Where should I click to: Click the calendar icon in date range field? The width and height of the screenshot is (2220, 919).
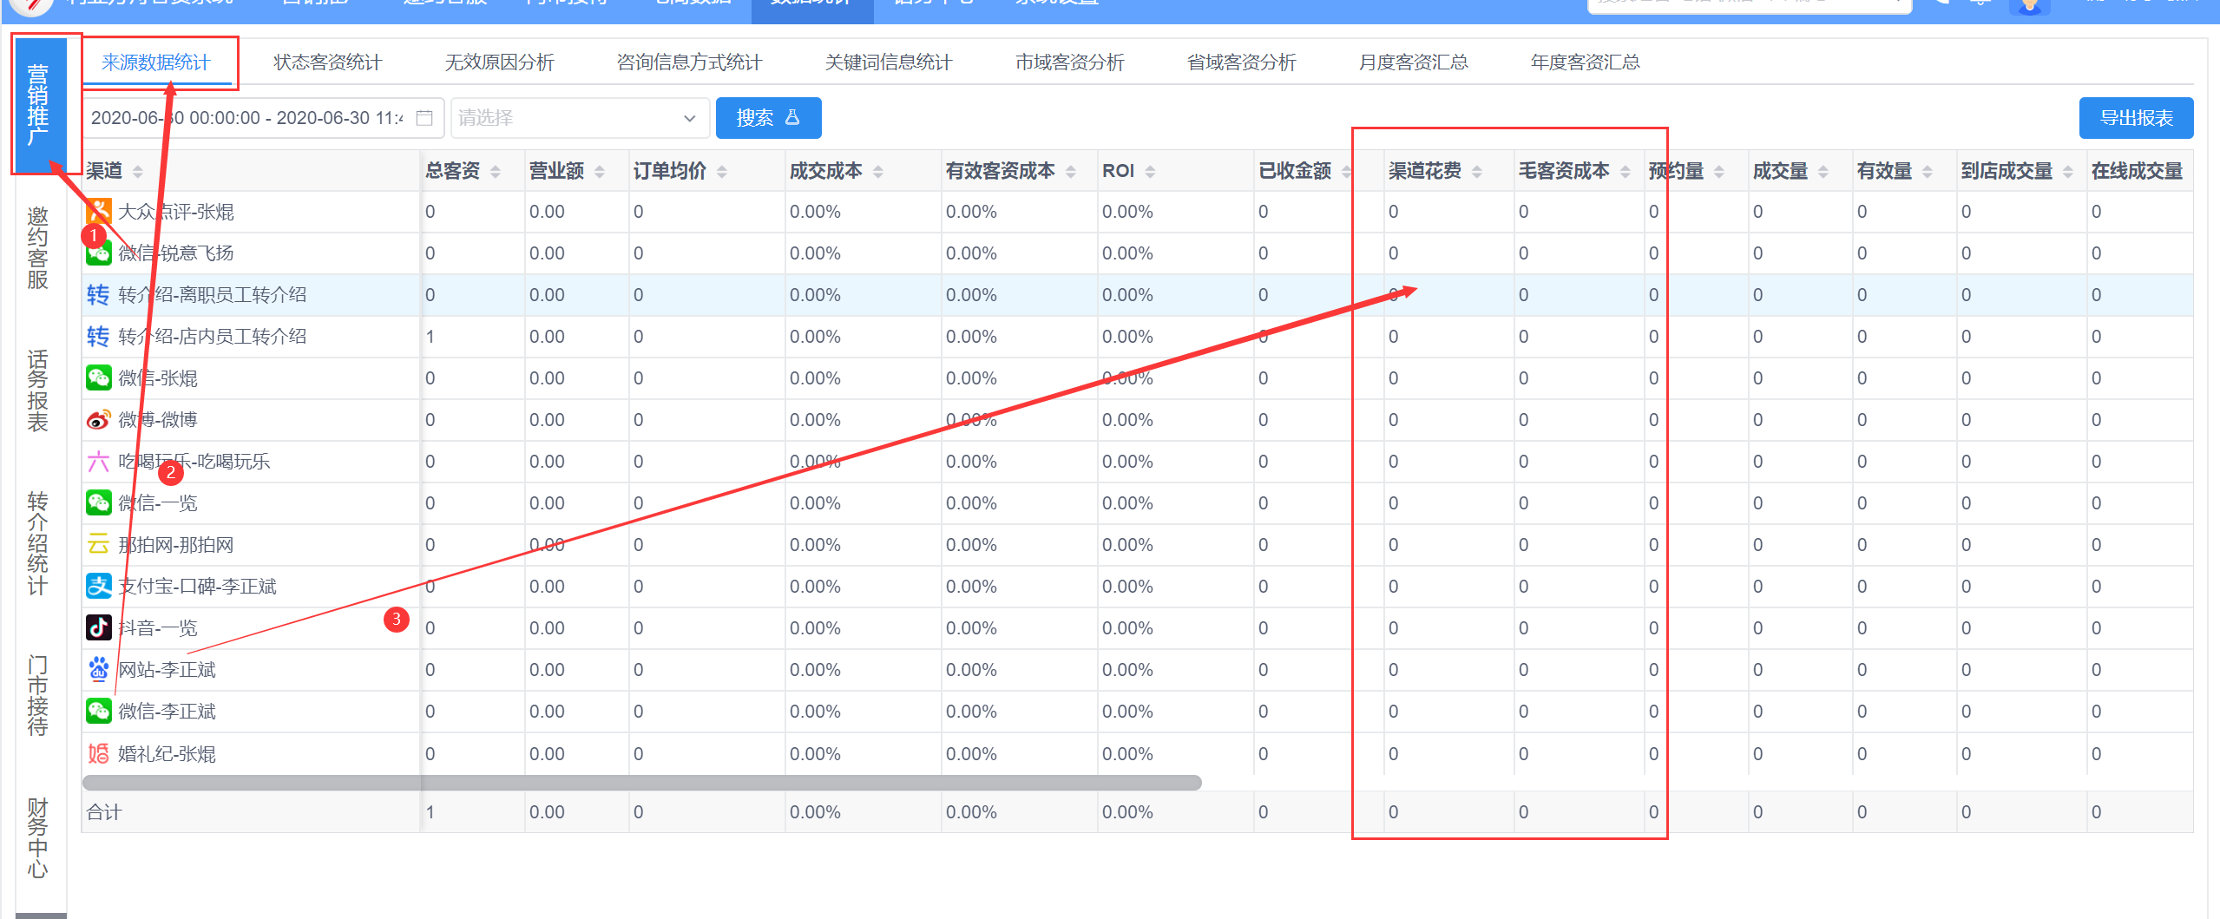[x=424, y=118]
